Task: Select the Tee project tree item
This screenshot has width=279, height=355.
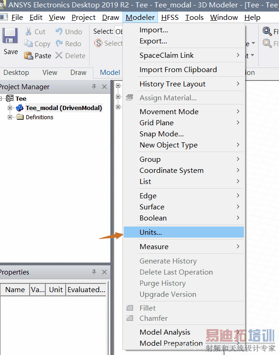Action: [21, 98]
